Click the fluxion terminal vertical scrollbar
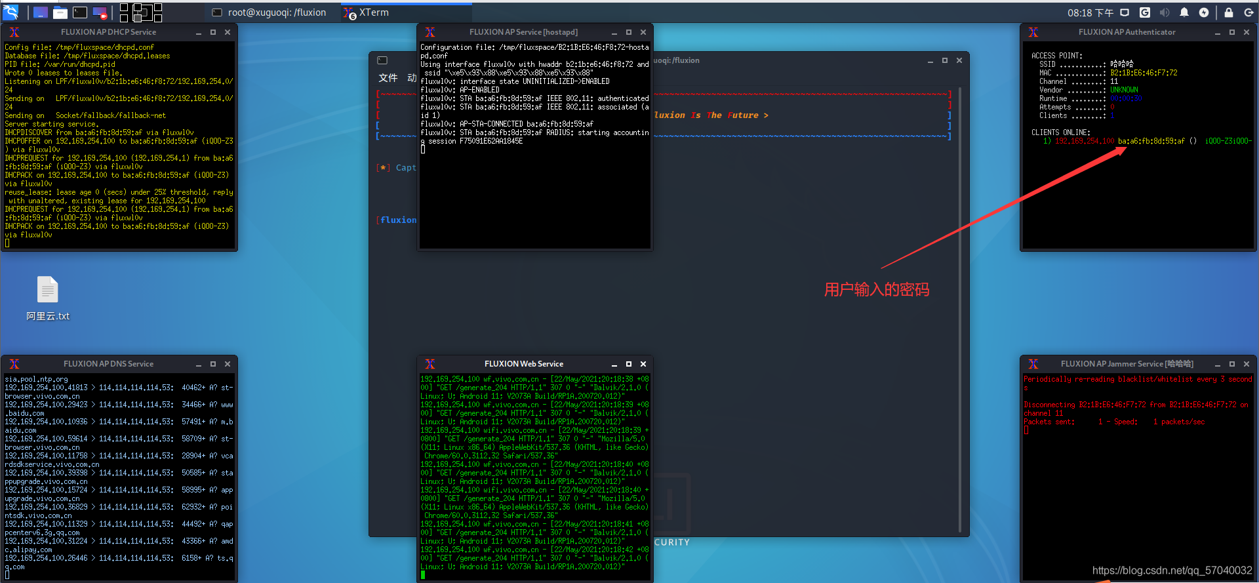1259x583 pixels. point(960,308)
